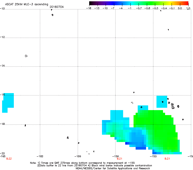Click the -165 longitude axis label
The width and height of the screenshot is (193, 170).
3,156
